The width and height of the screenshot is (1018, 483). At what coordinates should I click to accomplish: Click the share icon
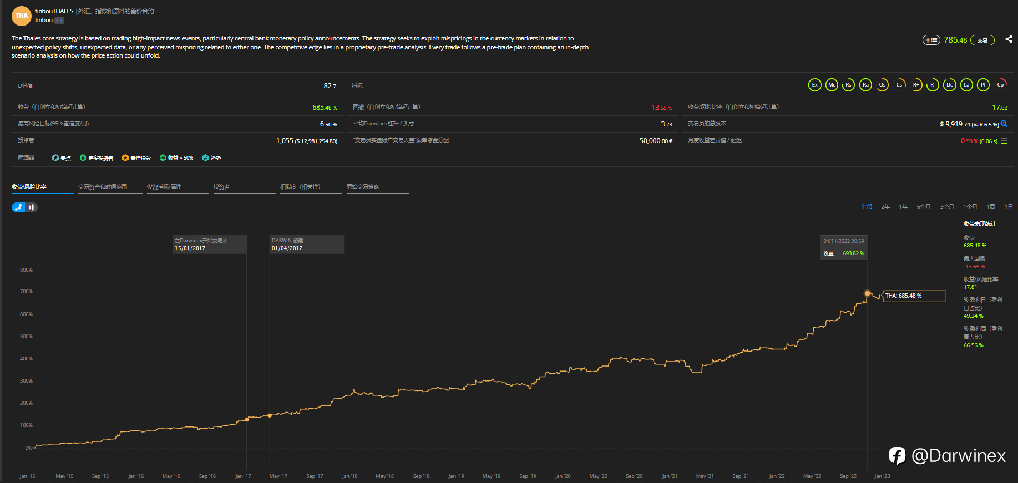[1009, 39]
